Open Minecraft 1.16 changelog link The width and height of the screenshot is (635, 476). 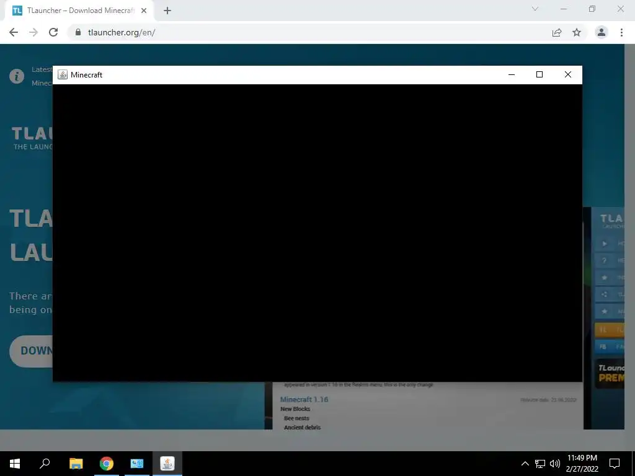(x=304, y=400)
